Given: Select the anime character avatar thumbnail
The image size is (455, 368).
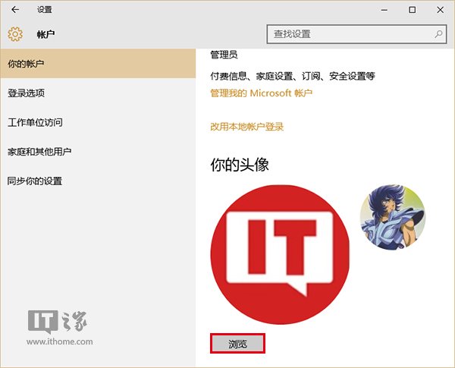Looking at the screenshot, I should (x=393, y=217).
